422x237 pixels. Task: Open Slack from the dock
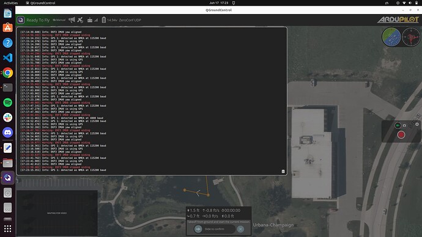tap(7, 117)
